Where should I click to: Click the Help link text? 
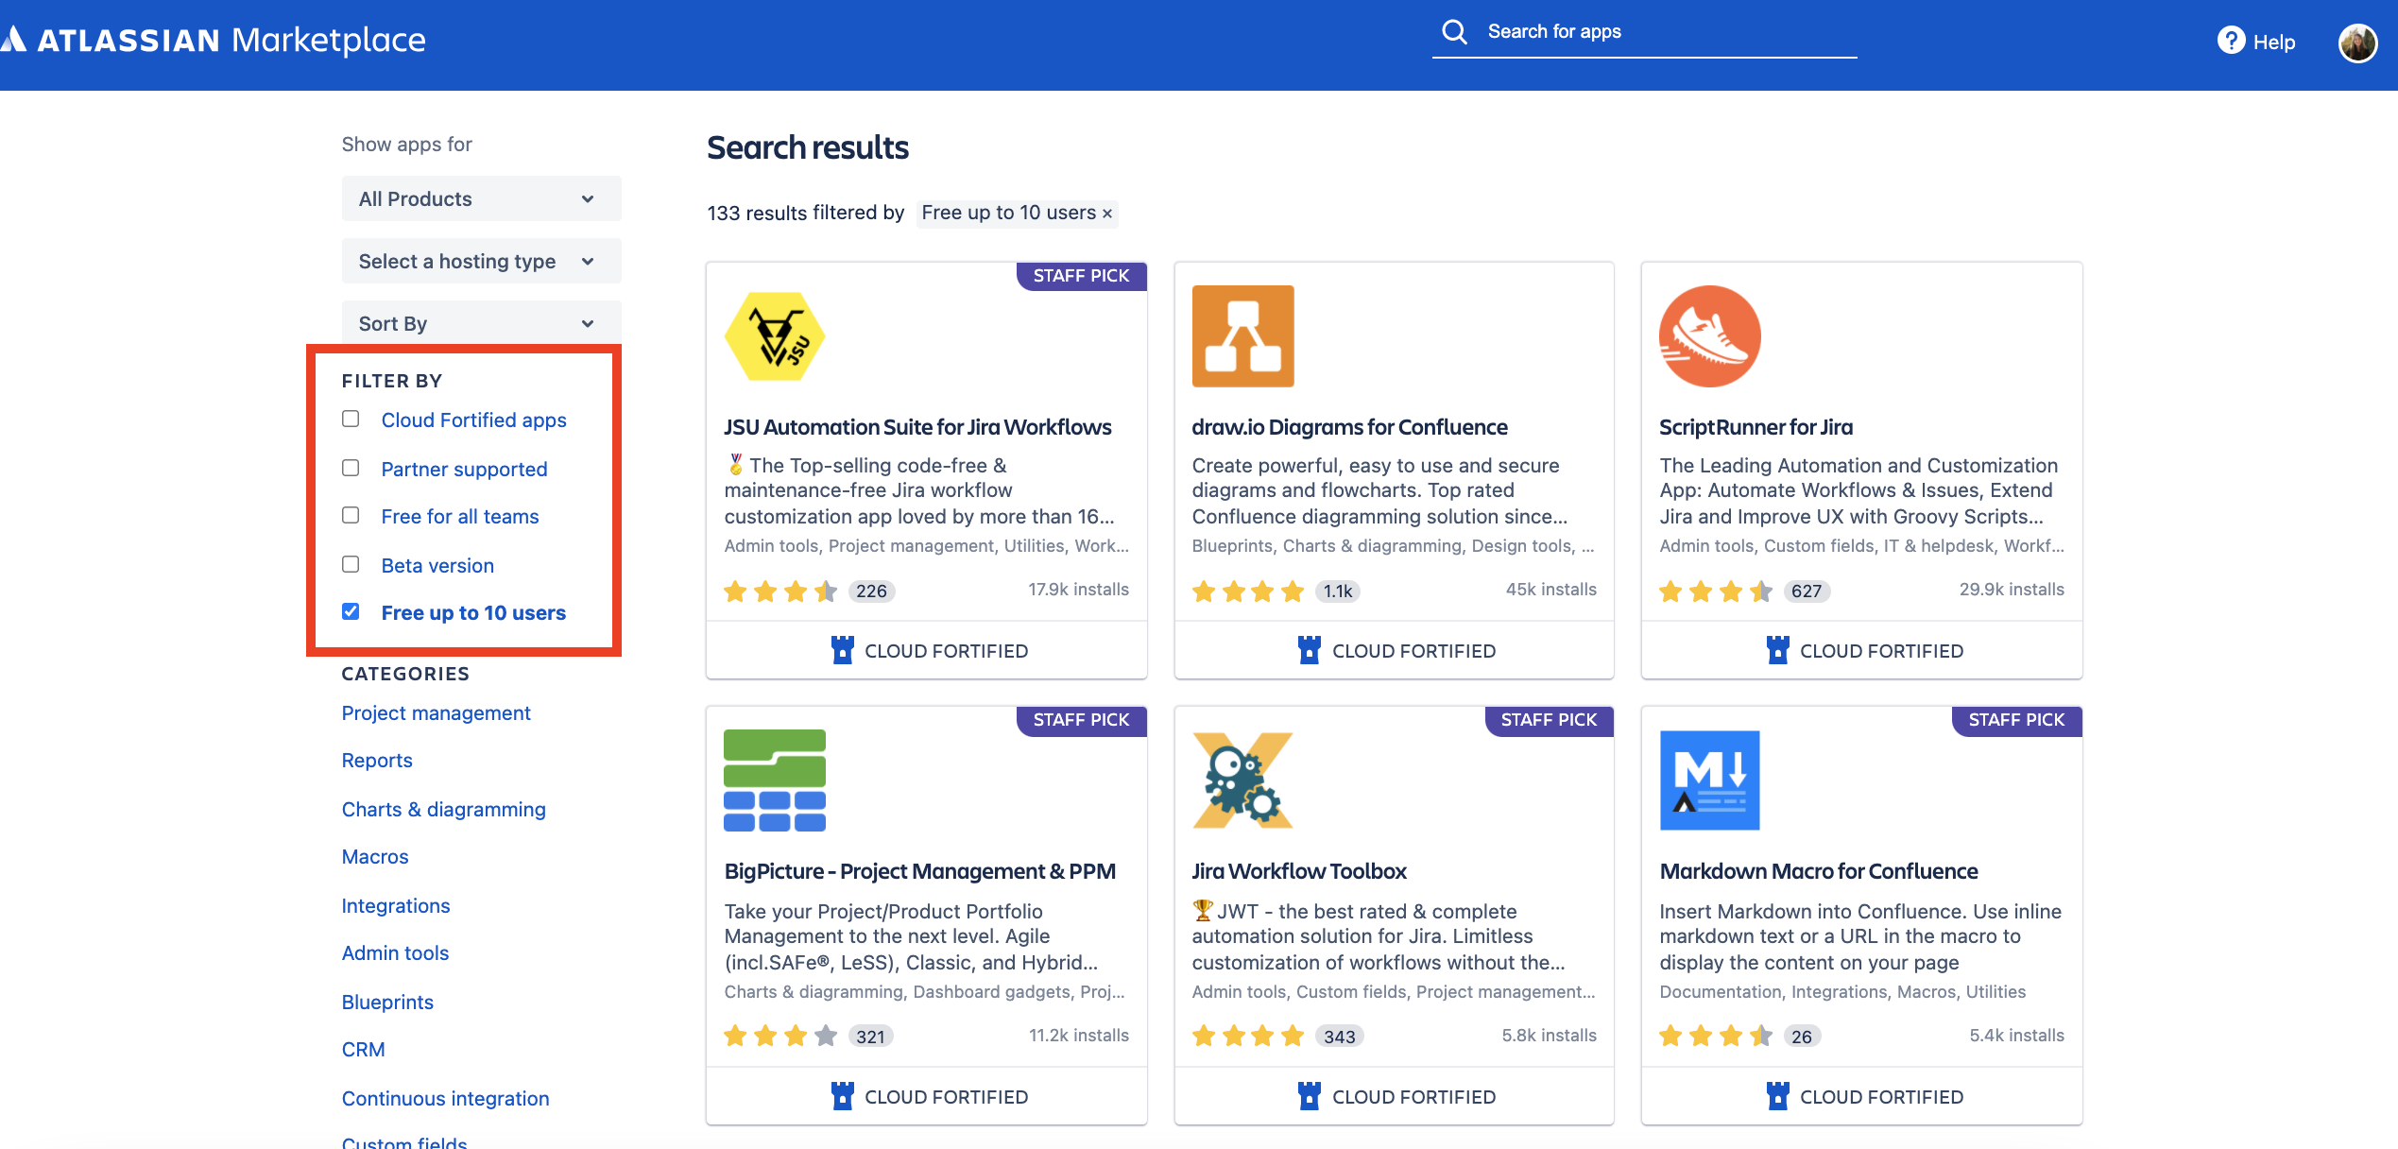(x=2273, y=43)
